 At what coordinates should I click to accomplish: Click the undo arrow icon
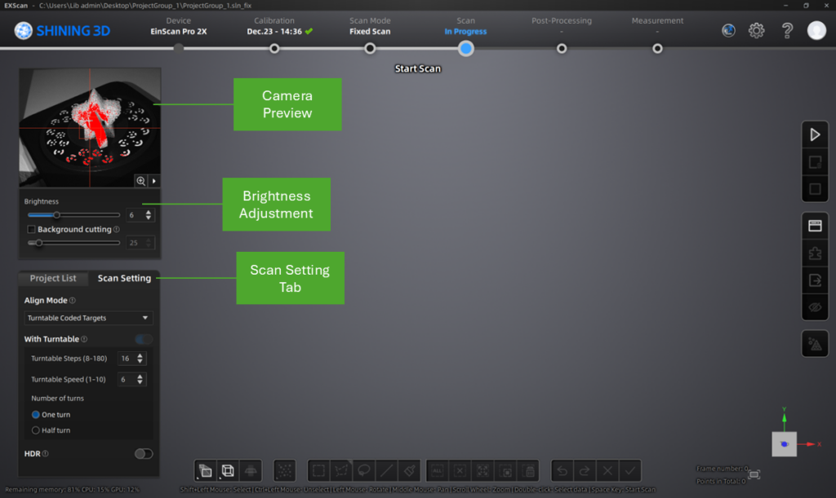[562, 470]
